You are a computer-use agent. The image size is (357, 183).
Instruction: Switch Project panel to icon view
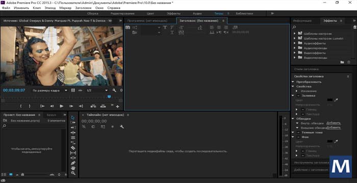point(11,174)
